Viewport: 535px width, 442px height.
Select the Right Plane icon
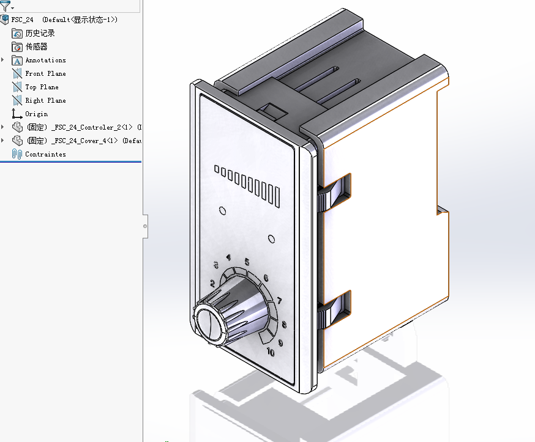coord(17,100)
